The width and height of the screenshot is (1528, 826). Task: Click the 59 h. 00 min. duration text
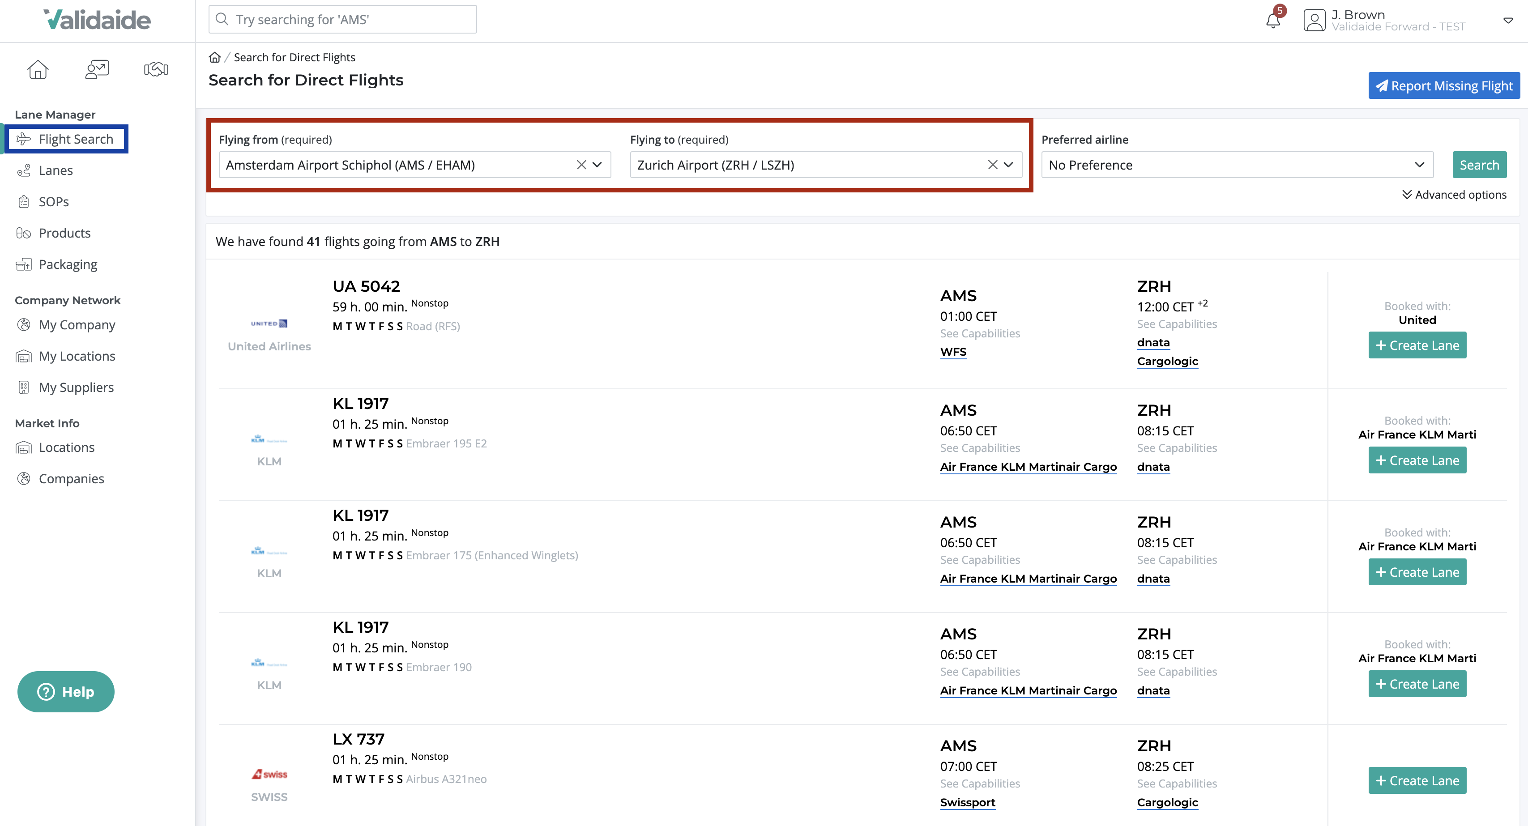(370, 307)
